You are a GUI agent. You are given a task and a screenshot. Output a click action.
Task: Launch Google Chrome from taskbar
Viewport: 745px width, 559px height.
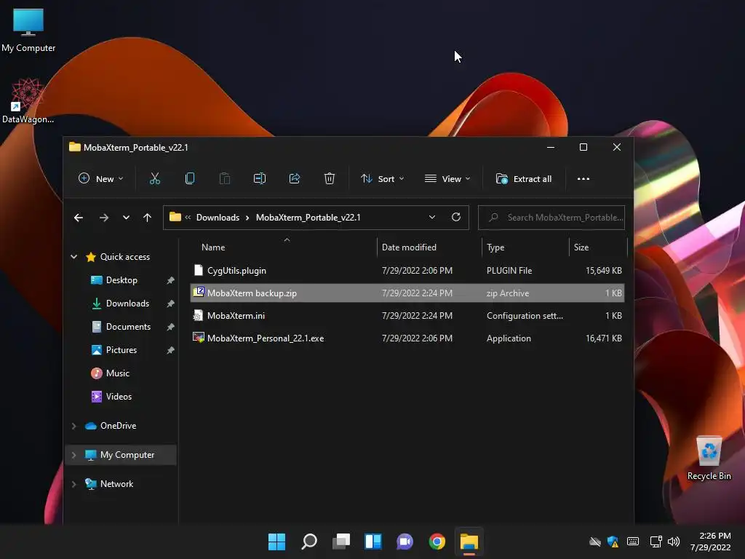[437, 542]
